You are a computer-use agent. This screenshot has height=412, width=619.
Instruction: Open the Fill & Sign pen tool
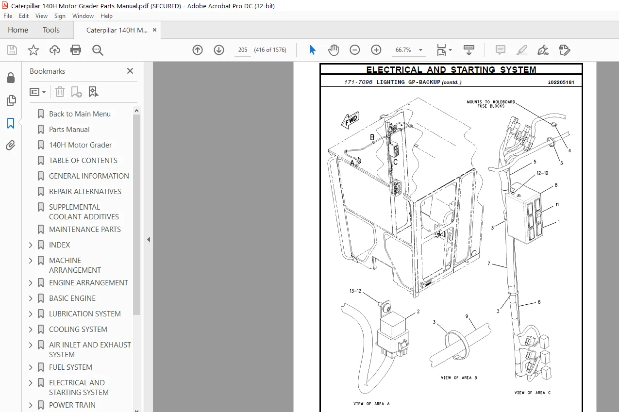(x=543, y=50)
